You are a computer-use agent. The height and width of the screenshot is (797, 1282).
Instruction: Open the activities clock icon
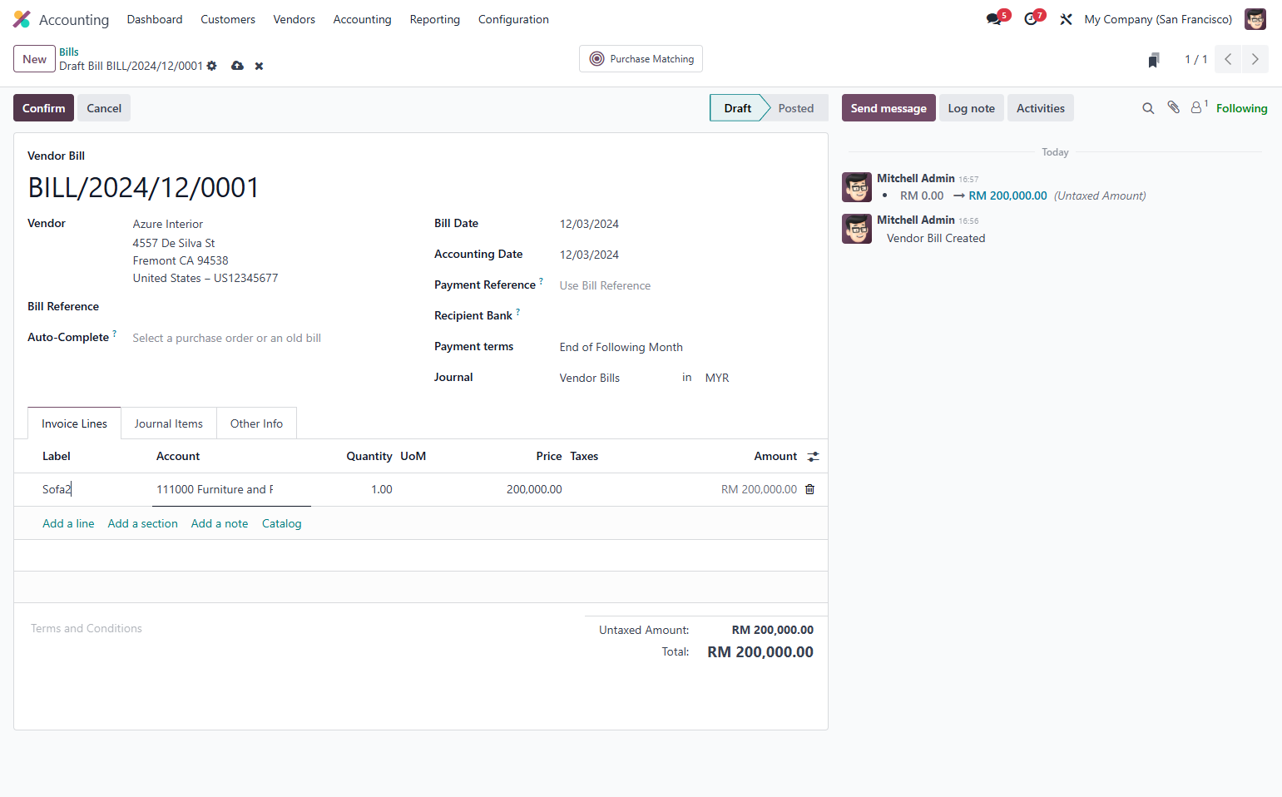1031,19
